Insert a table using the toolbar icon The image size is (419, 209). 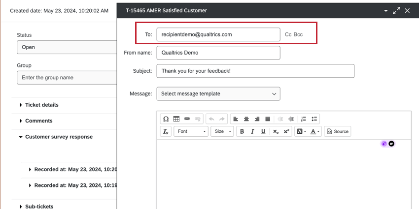176,119
